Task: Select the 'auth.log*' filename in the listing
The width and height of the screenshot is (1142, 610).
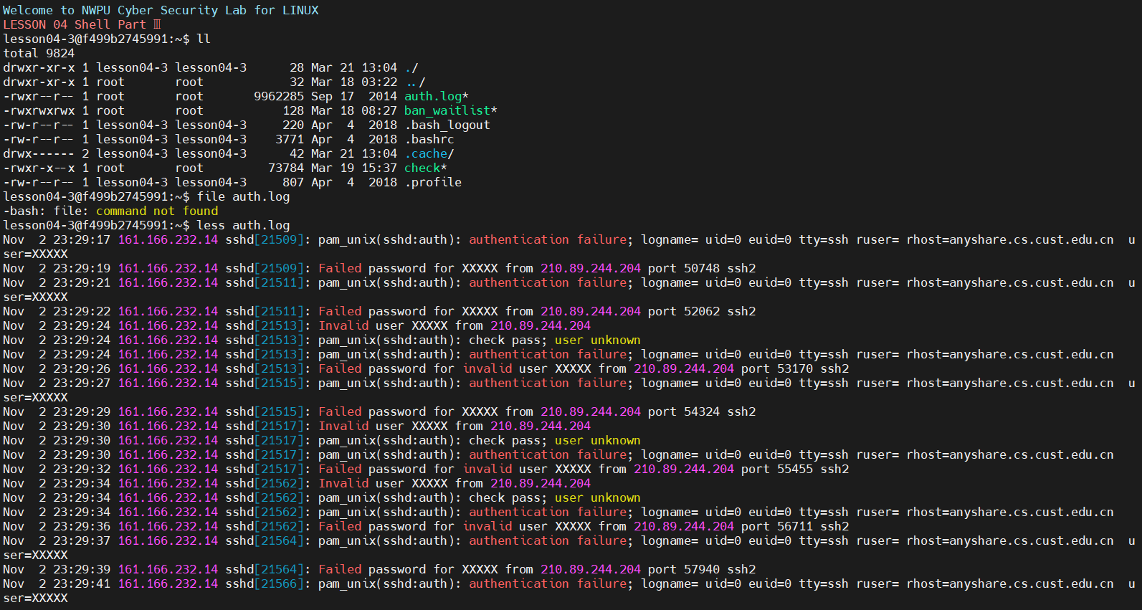Action: [437, 96]
